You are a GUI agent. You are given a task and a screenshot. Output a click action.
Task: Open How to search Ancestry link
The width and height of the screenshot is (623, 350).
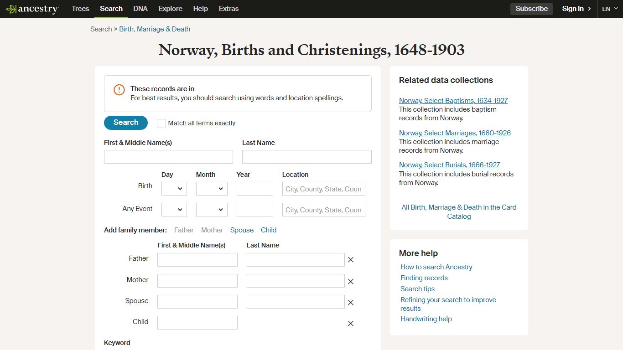pos(436,267)
